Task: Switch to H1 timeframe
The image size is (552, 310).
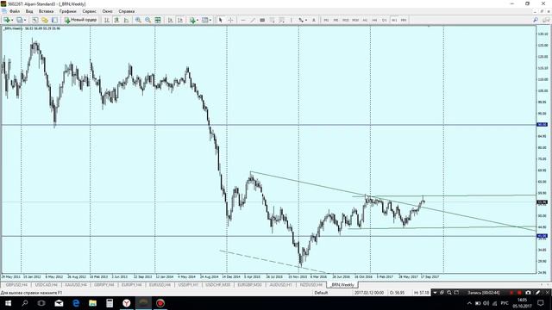Action: click(x=365, y=21)
